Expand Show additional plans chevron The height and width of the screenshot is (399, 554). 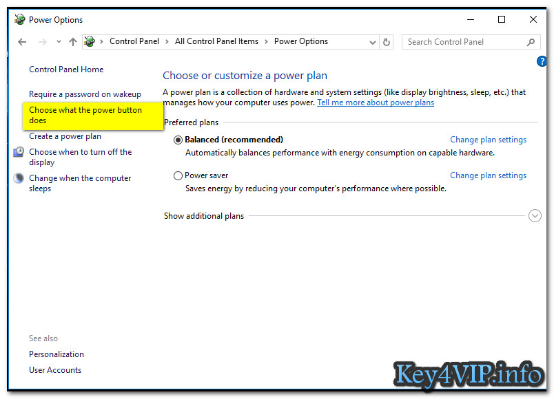pos(535,215)
